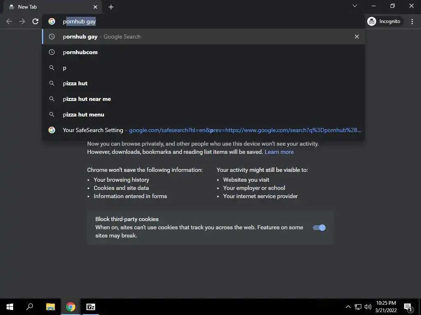Click the 'Your internet service provider' text
This screenshot has height=315, width=421.
pyautogui.click(x=260, y=196)
